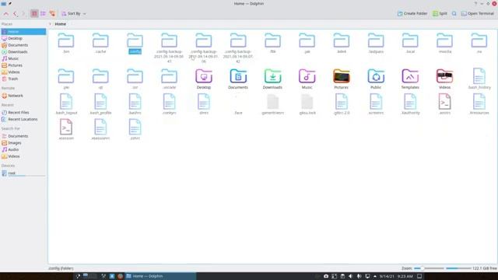
Task: Open the search magnifier in toolbar
Action: coord(454,14)
